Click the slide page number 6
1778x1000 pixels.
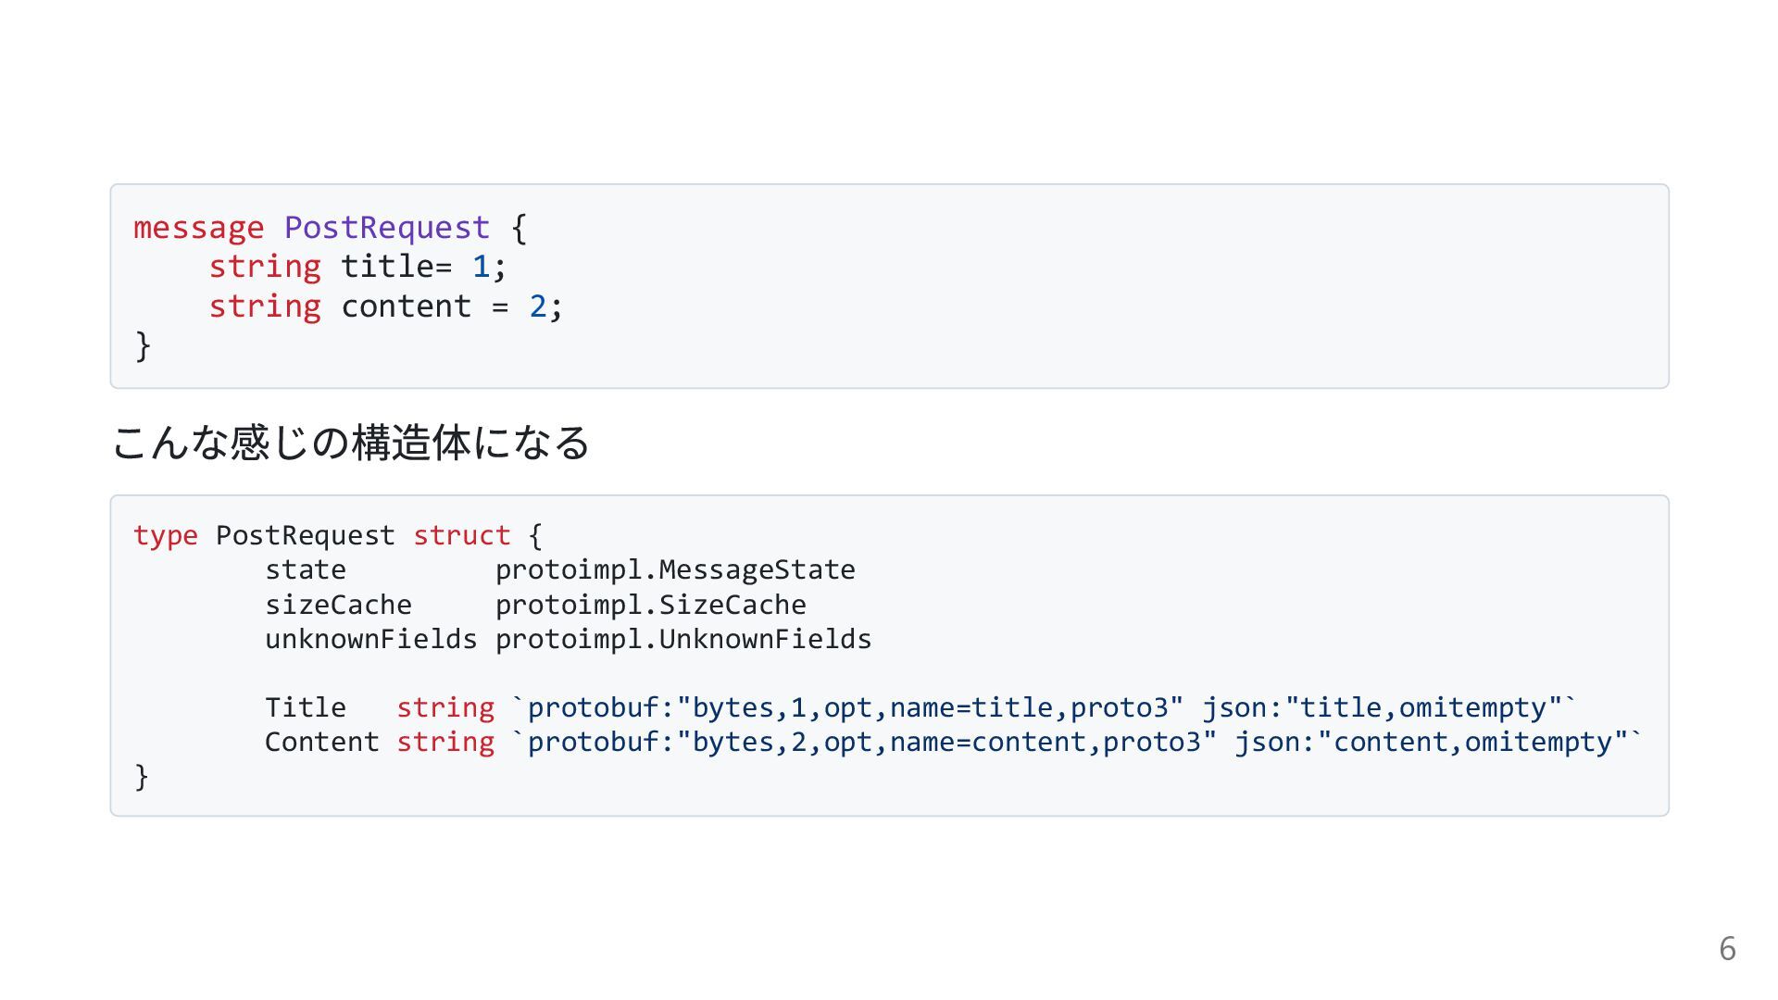(x=1727, y=949)
